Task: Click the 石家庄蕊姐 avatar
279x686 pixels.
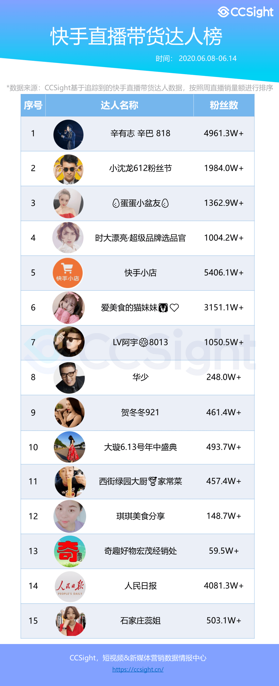Action: coord(71,621)
